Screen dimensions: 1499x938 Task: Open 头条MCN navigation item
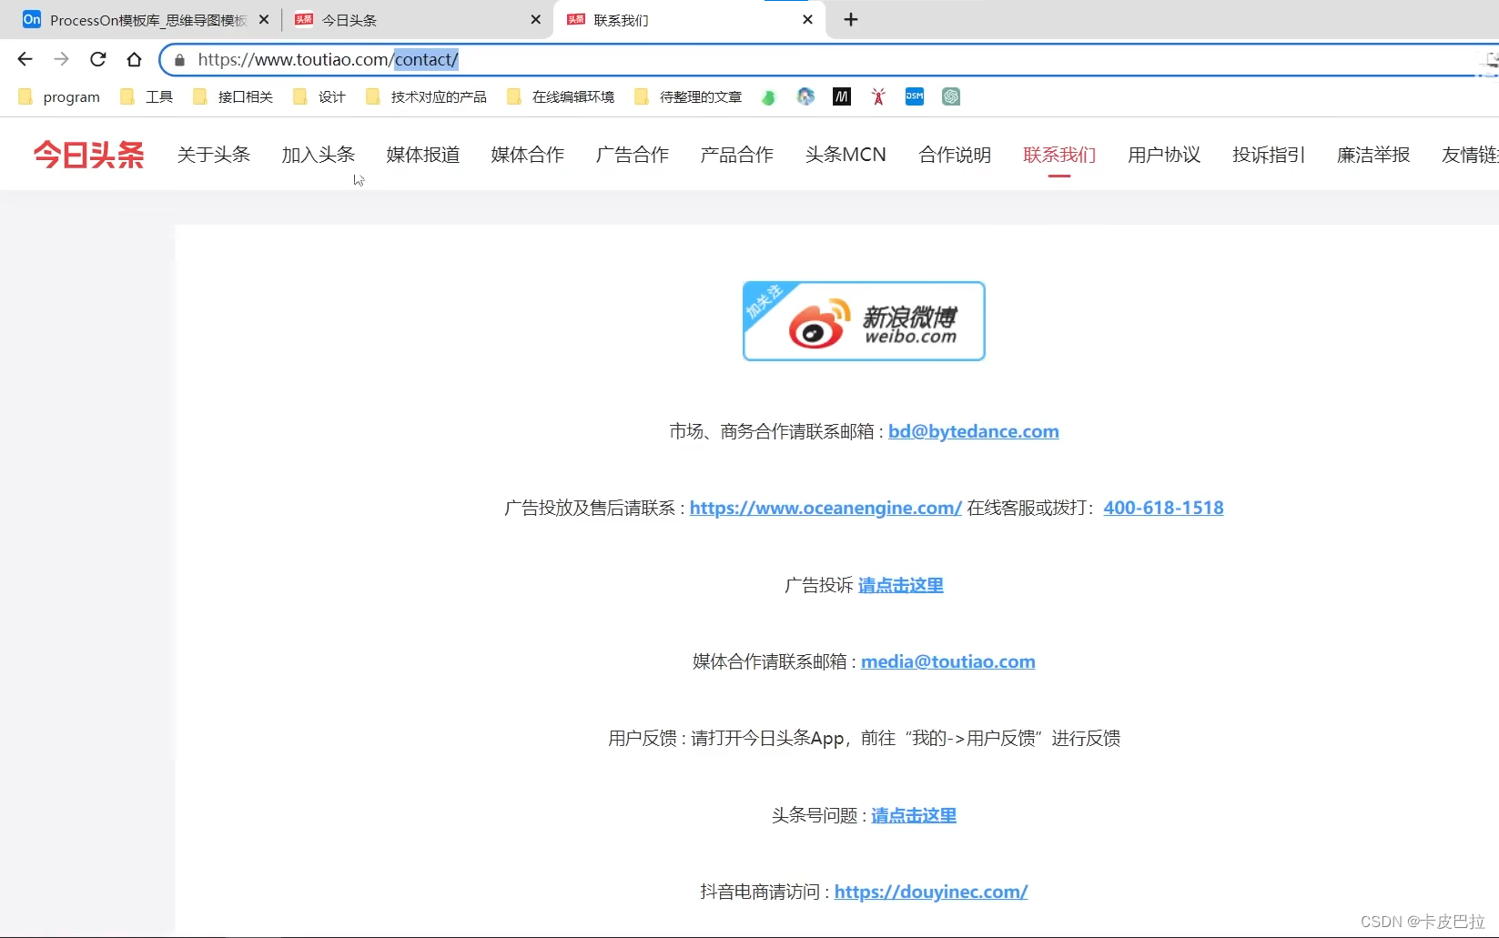click(846, 155)
